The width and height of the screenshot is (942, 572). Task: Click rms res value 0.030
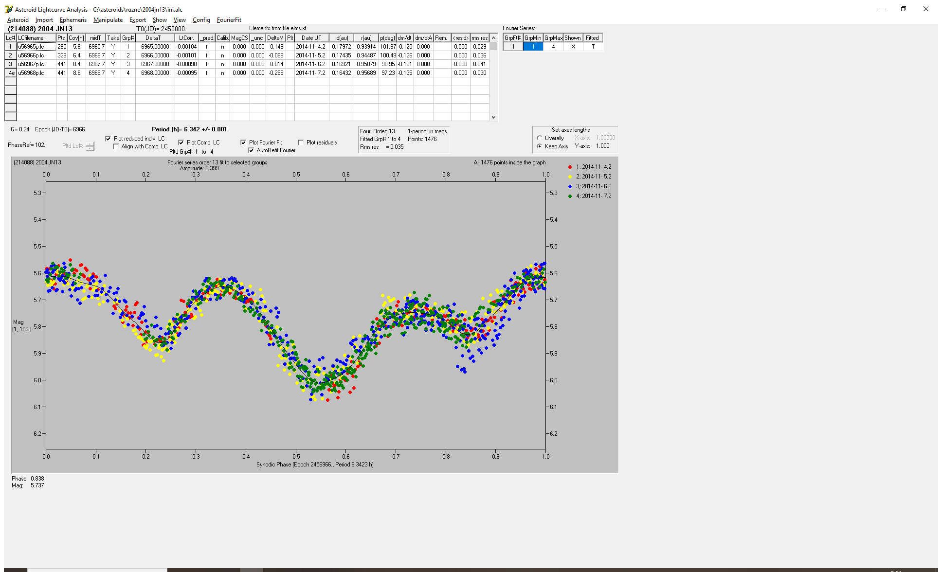480,73
